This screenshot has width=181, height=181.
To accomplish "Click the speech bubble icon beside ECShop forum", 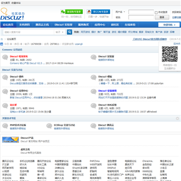I will point(49,126).
